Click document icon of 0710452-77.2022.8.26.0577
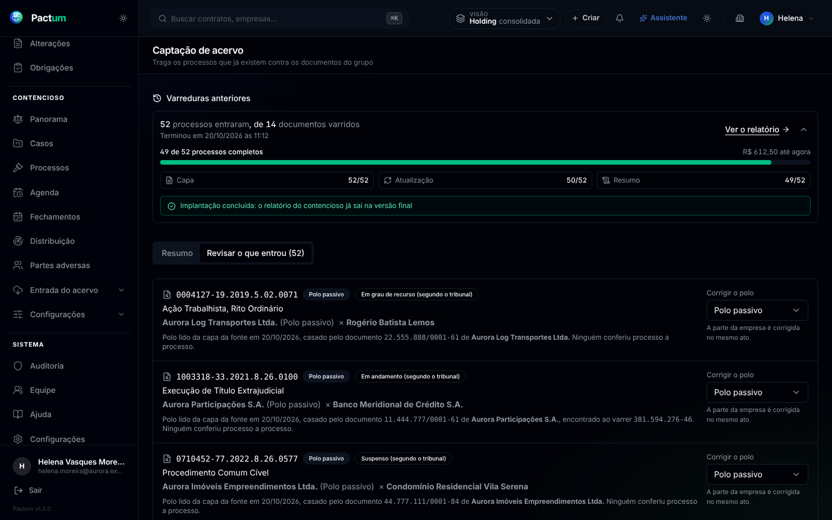The image size is (832, 520). coord(167,459)
